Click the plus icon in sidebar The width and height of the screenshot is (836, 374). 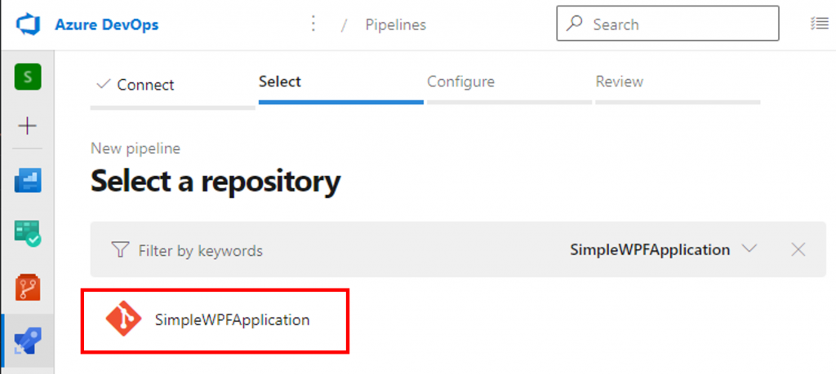28,126
